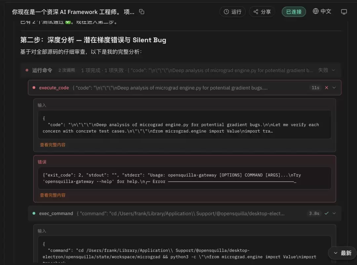
Task: Click the monitor display icon
Action: pos(344,12)
